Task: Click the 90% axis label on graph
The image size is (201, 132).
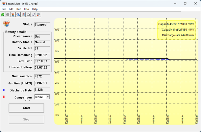Action: pyautogui.click(x=57, y=30)
